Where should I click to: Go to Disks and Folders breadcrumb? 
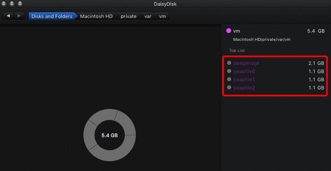pyautogui.click(x=52, y=16)
